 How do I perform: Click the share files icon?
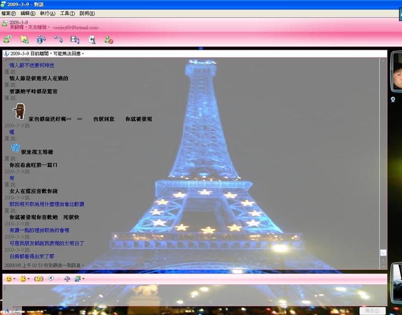[24, 39]
